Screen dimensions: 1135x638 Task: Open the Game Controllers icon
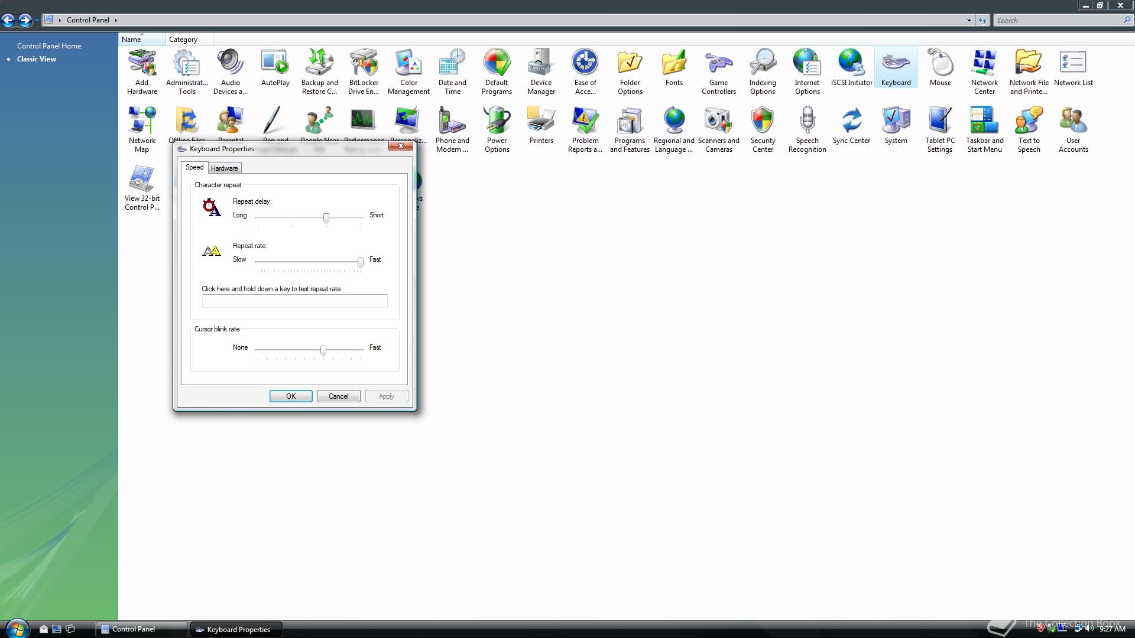coord(718,71)
